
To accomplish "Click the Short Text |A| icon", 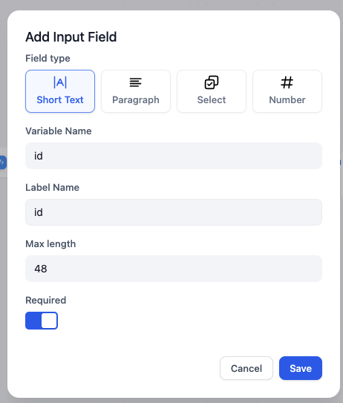I will pyautogui.click(x=60, y=82).
